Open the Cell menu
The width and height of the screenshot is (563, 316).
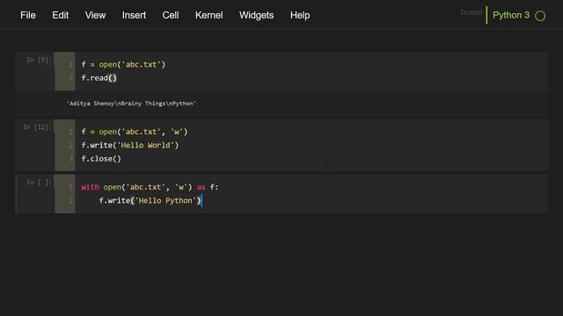click(171, 16)
